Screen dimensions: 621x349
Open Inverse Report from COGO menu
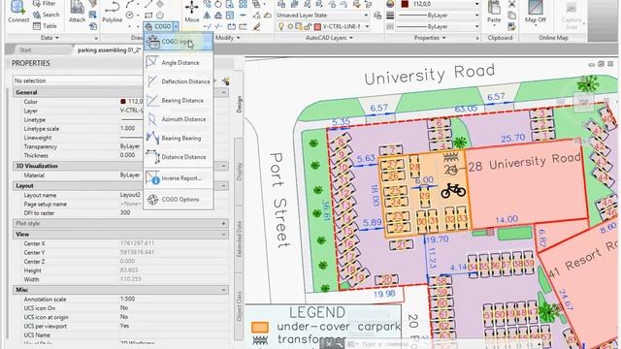[x=179, y=178]
